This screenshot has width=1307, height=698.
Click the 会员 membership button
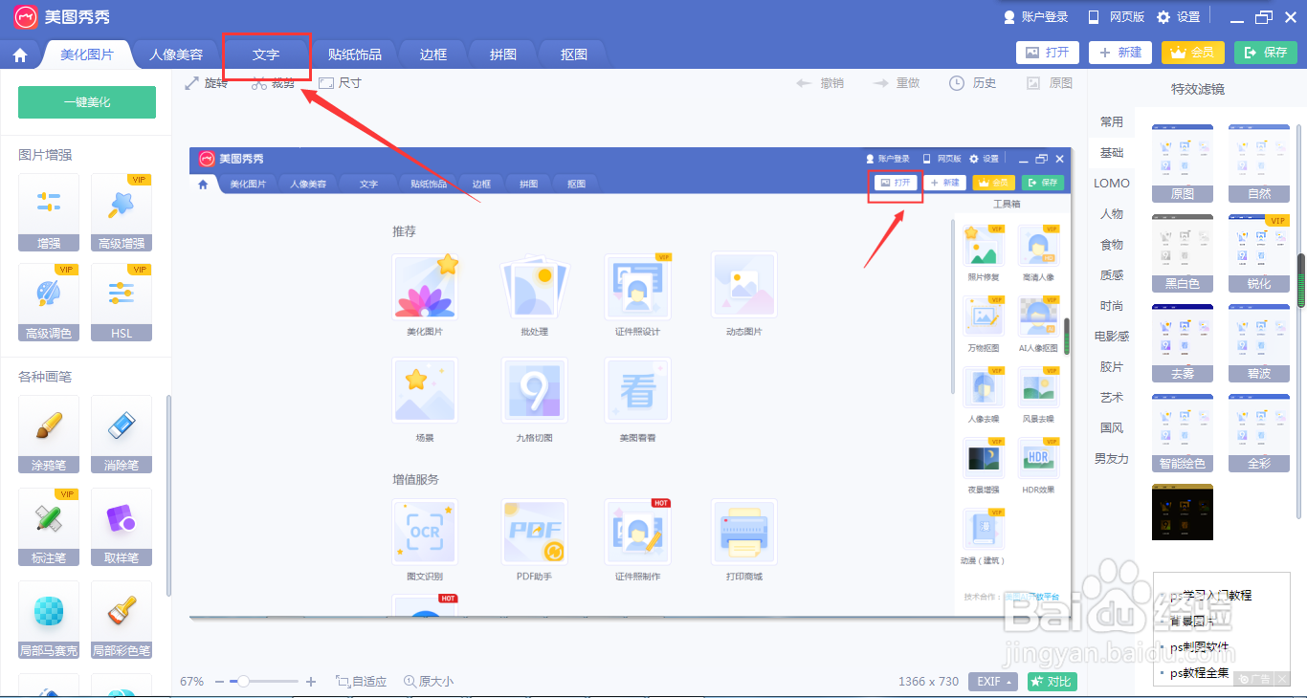[1193, 53]
